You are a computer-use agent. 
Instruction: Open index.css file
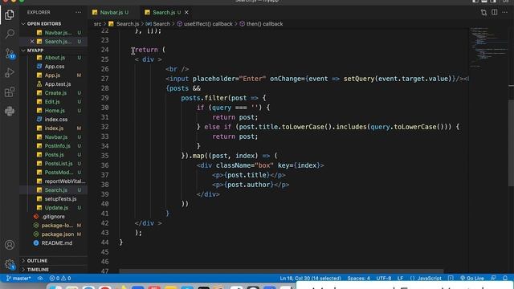(x=56, y=120)
